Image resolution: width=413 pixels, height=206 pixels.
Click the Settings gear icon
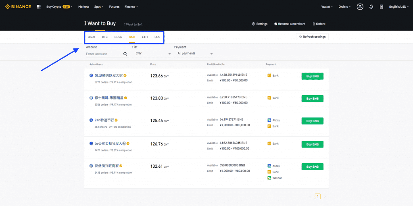[253, 24]
